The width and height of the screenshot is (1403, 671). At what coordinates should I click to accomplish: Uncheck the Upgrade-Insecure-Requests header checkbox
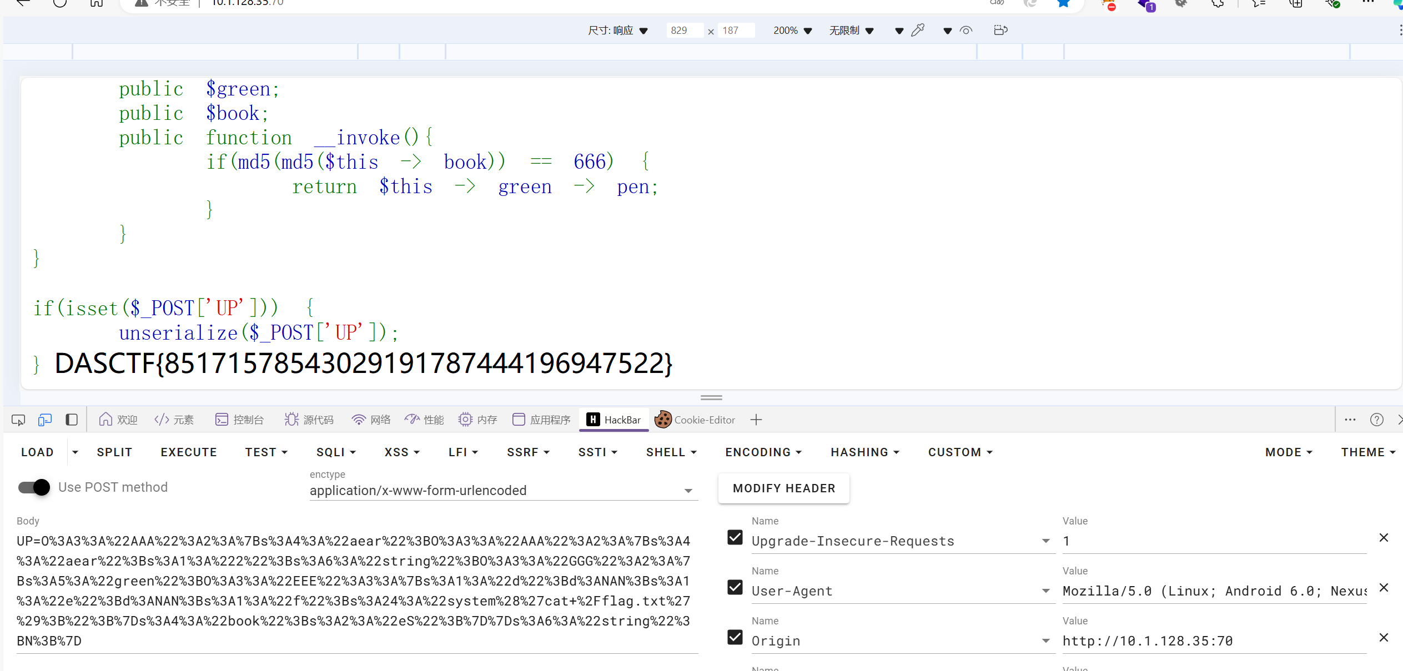[735, 537]
